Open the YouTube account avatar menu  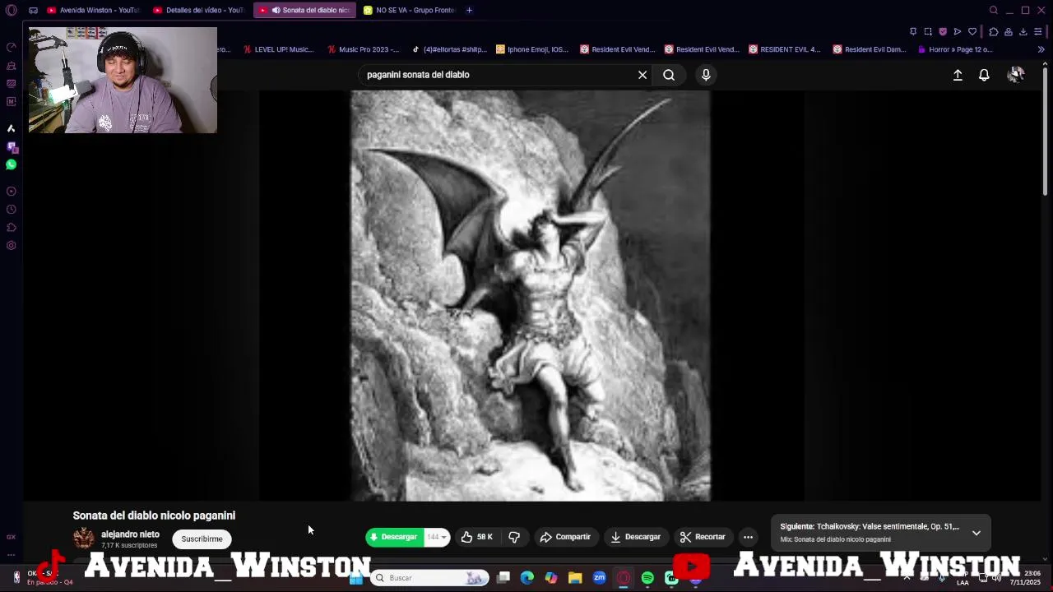tap(1016, 75)
